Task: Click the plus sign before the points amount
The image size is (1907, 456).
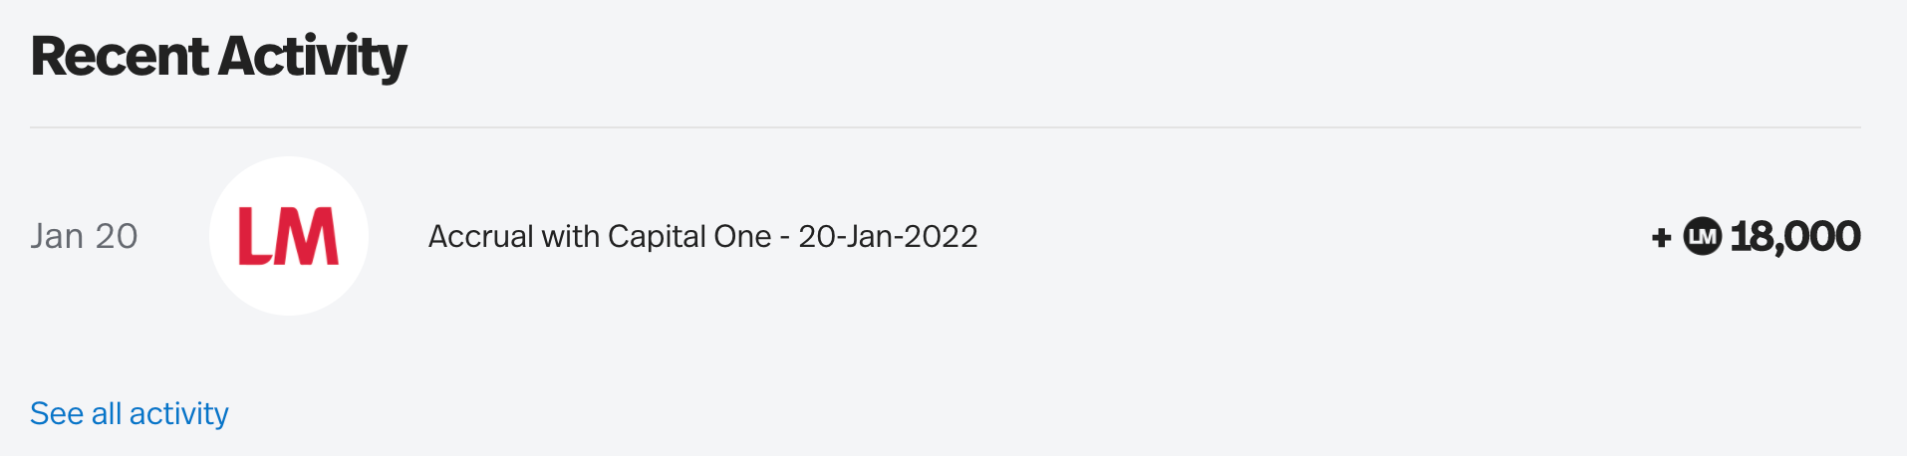Action: (1661, 238)
